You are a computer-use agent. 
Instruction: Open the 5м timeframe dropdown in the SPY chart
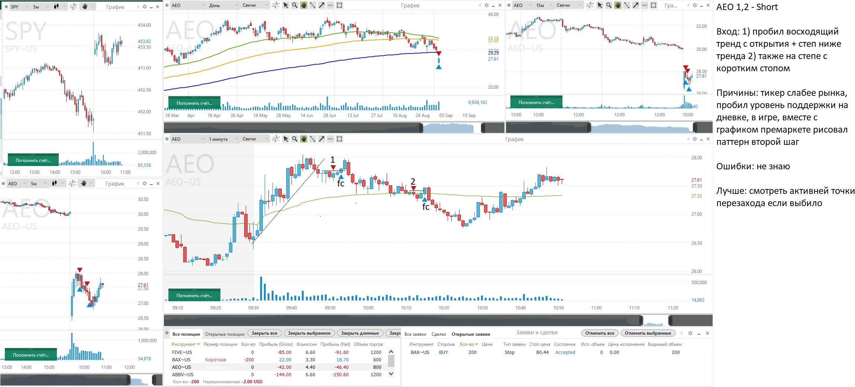[x=40, y=7]
